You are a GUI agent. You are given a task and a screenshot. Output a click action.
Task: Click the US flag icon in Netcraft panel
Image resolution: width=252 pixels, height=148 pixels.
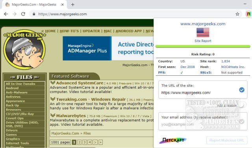click(203, 32)
